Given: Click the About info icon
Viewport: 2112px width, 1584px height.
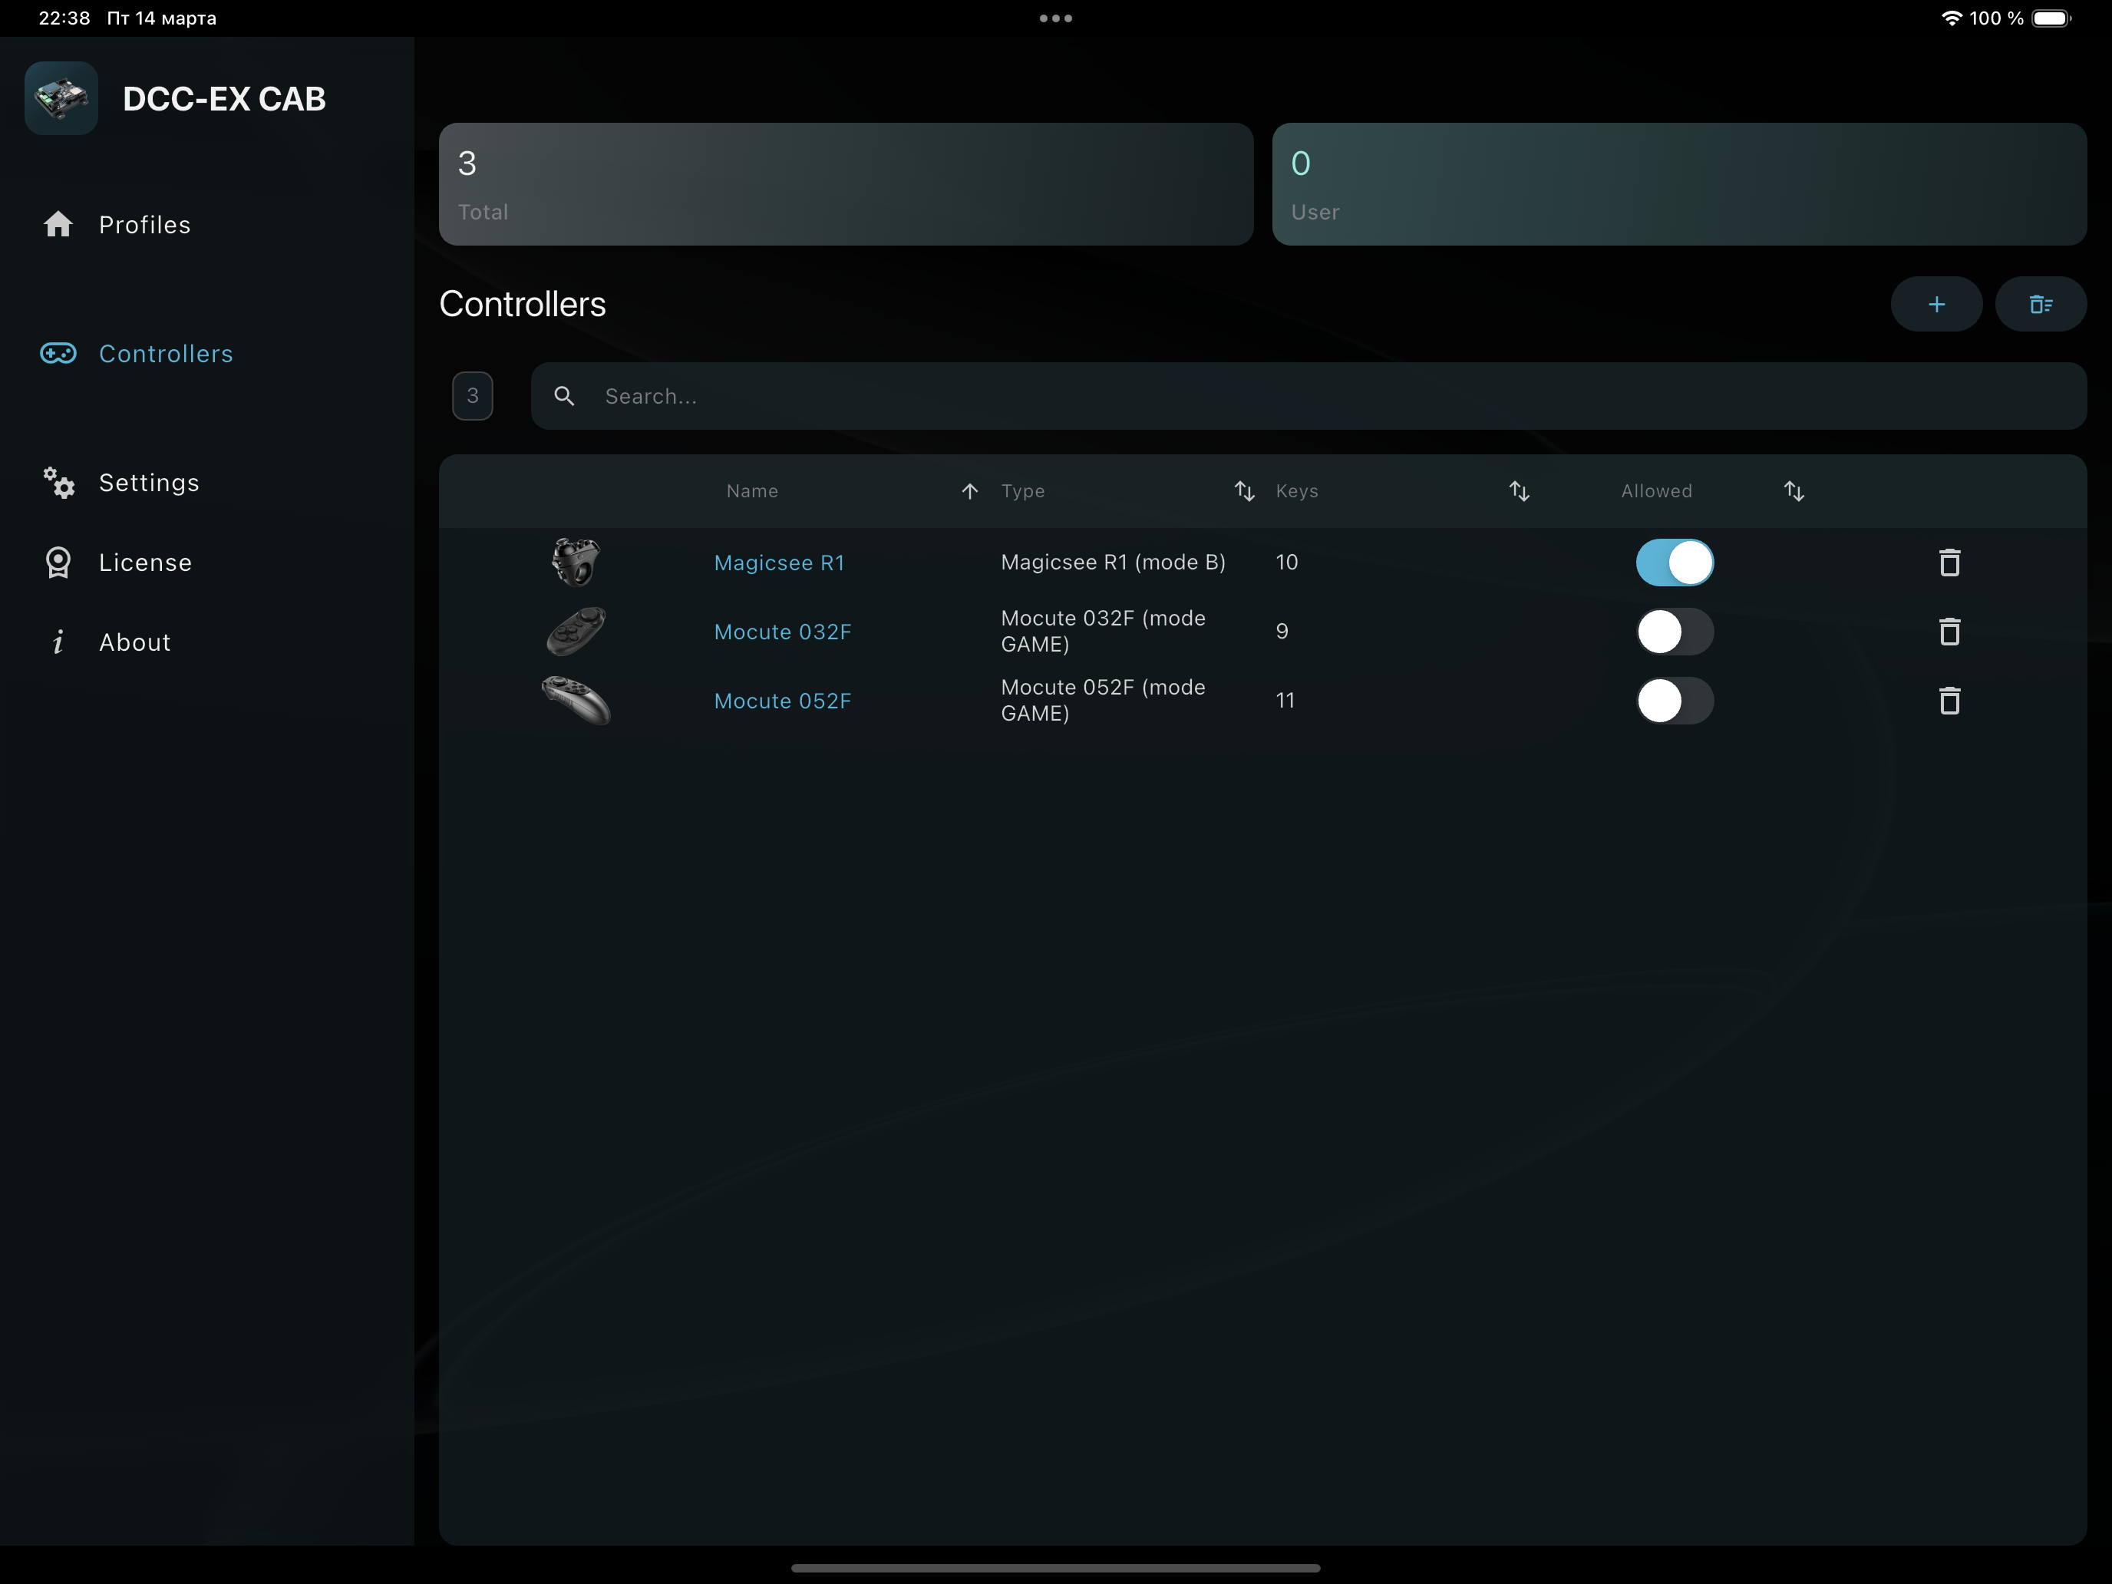Looking at the screenshot, I should [x=58, y=642].
